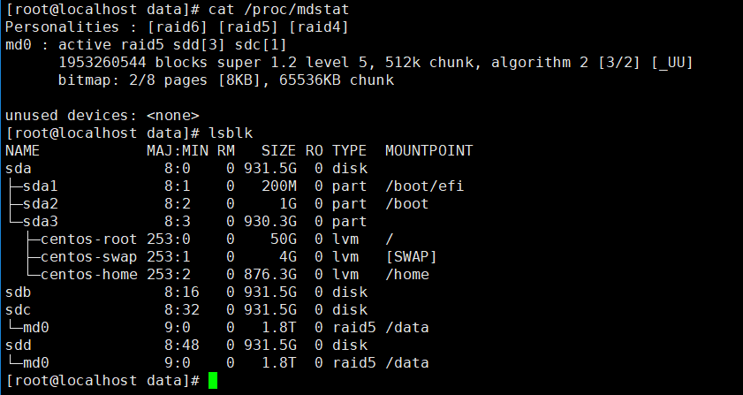
Task: Click the "unused devices: <none>" line
Action: (x=102, y=116)
